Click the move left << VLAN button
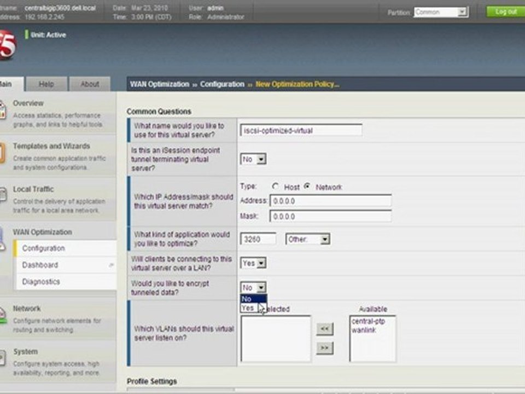 (x=325, y=329)
